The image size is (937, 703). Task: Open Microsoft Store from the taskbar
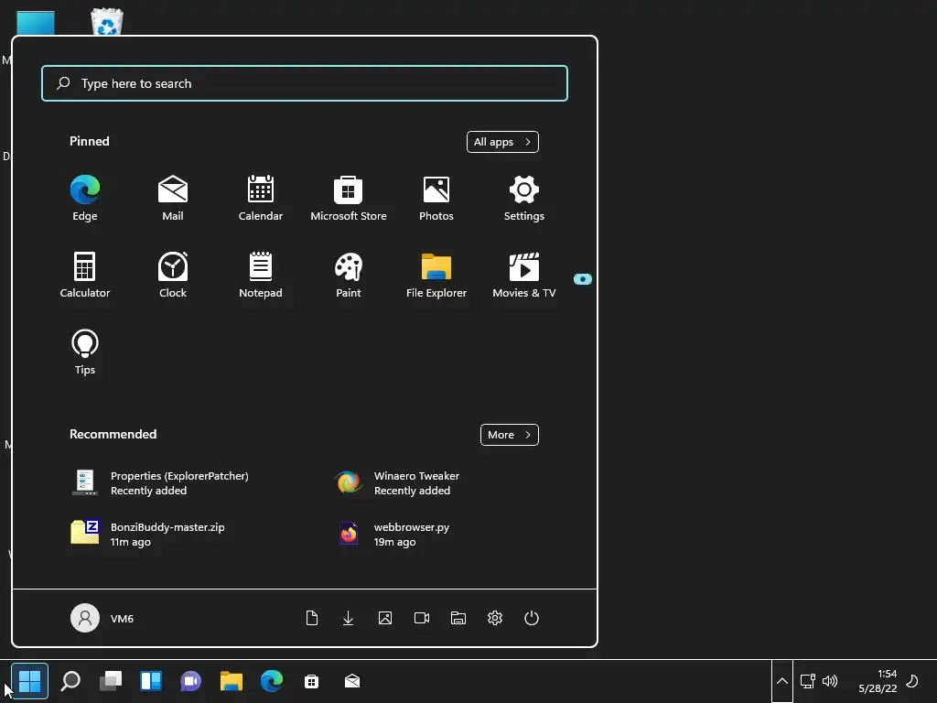[311, 681]
